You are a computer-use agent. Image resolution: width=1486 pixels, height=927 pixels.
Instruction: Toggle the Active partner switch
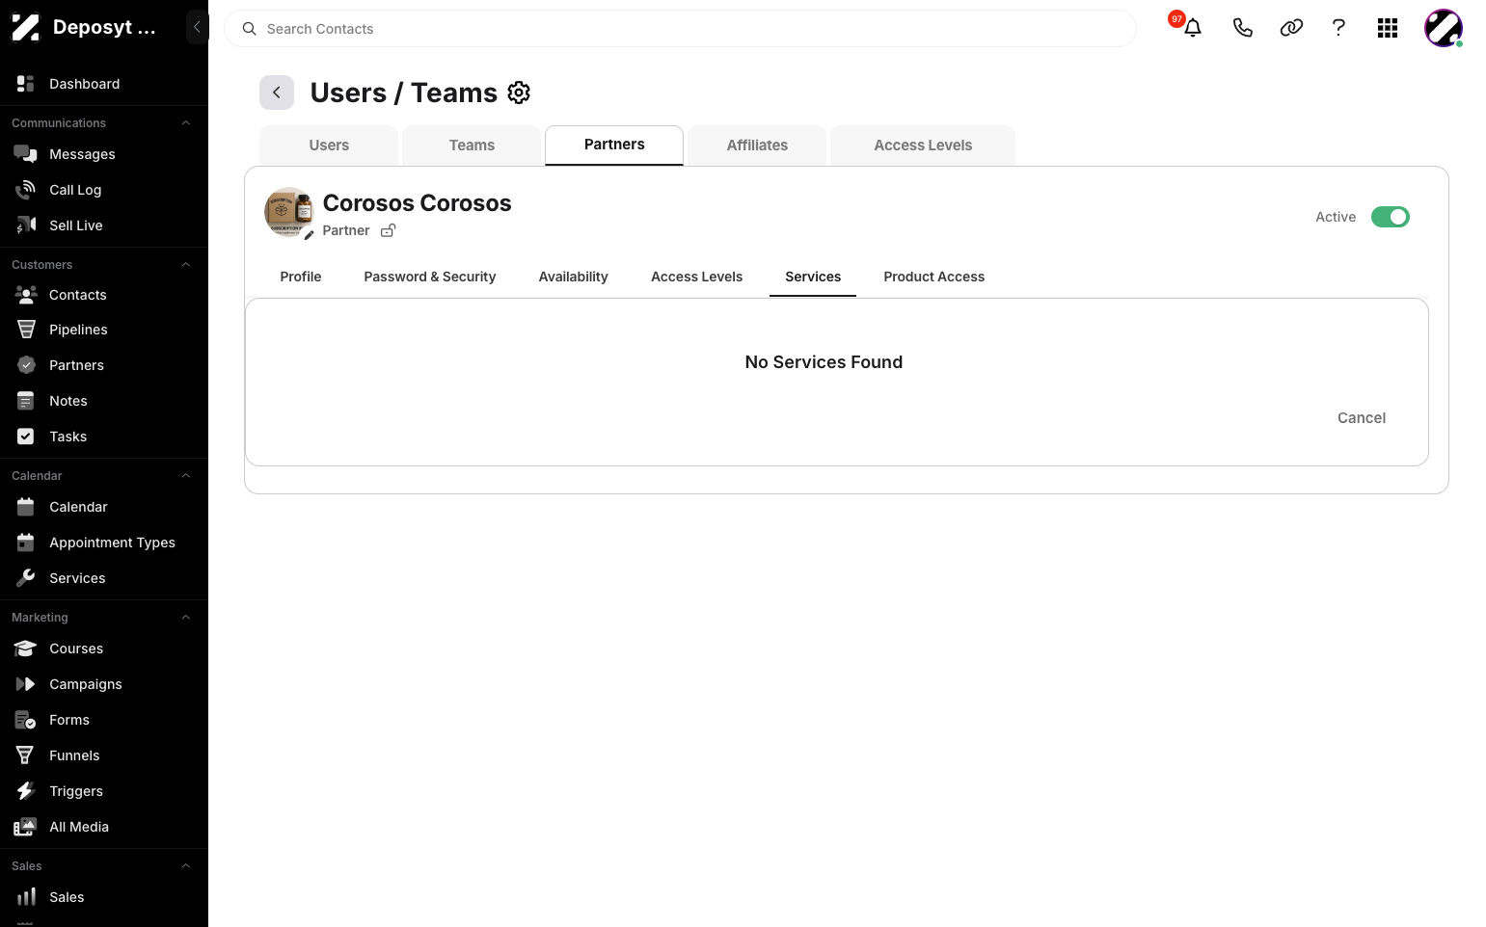(x=1391, y=217)
